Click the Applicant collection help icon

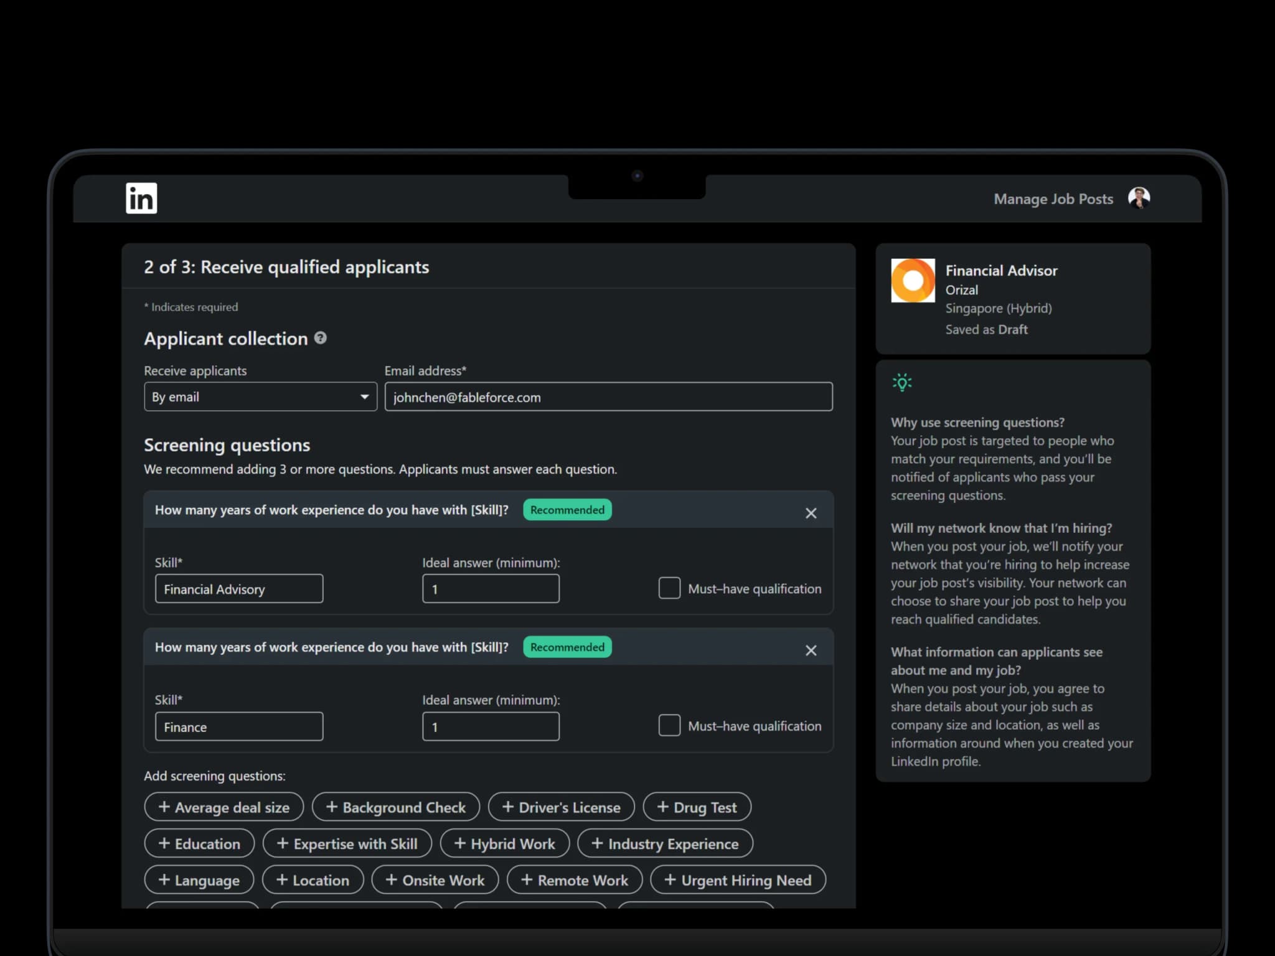pyautogui.click(x=321, y=338)
